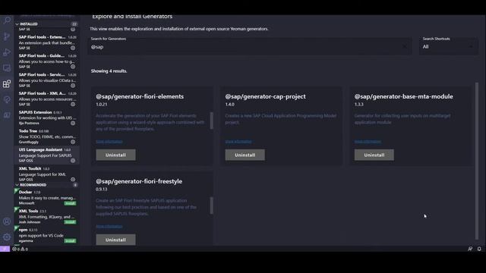The image size is (486, 273).
Task: Open the feedback icon in status bar
Action: 470,249
